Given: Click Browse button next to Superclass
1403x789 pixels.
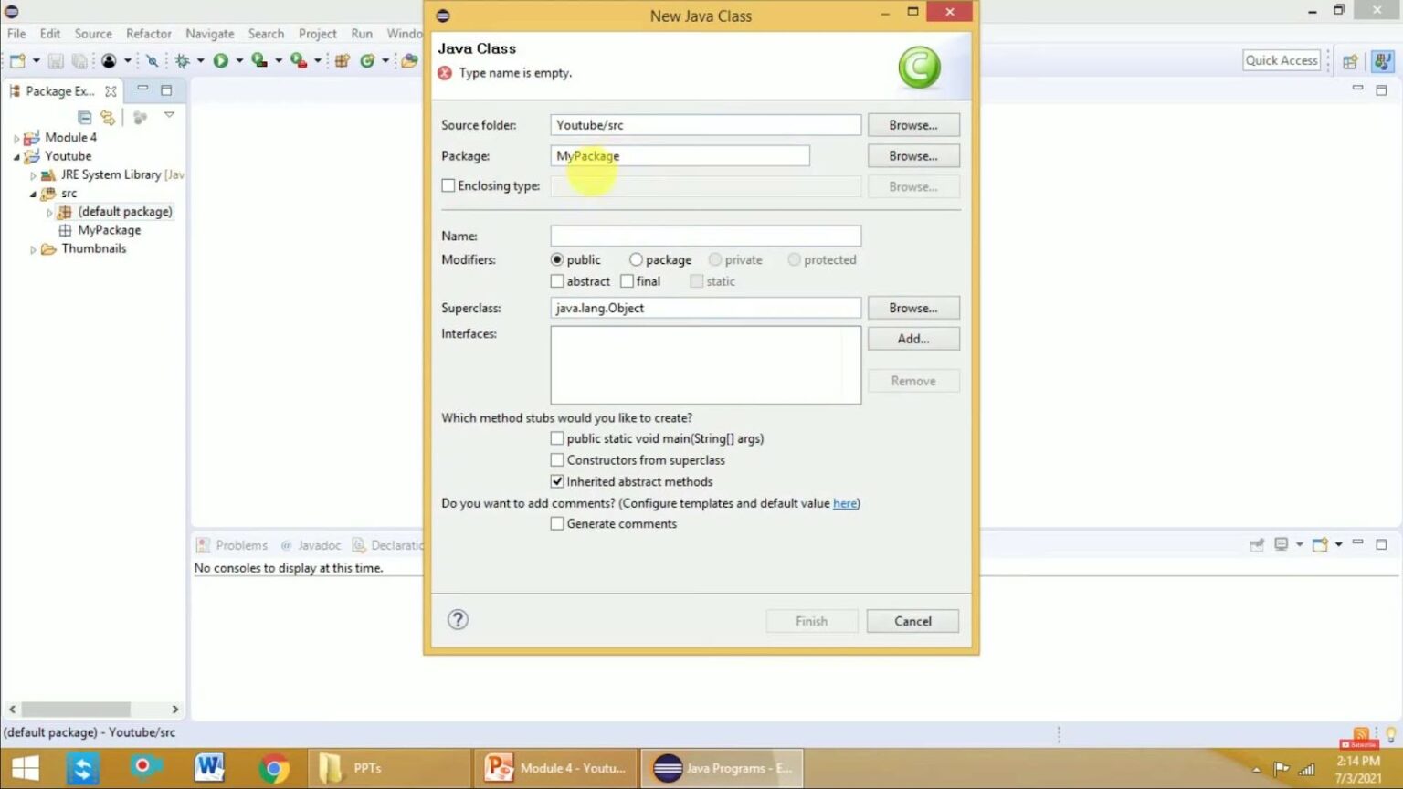Looking at the screenshot, I should pos(912,308).
